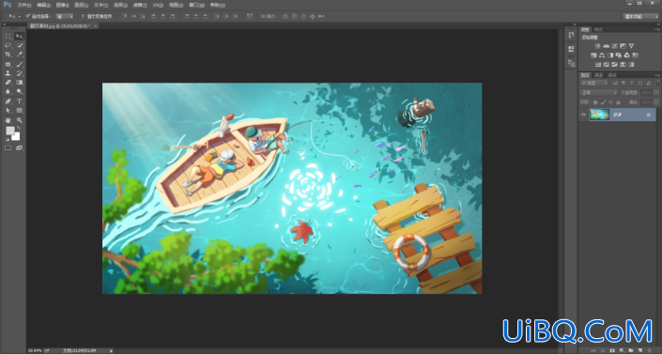Image resolution: width=662 pixels, height=354 pixels.
Task: Select the Rectangular Marquee tool
Action: point(8,37)
